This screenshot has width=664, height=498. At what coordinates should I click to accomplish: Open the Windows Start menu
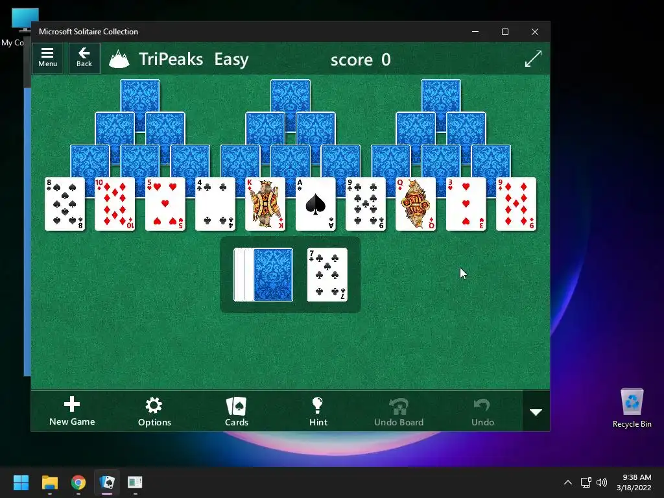[x=21, y=482]
